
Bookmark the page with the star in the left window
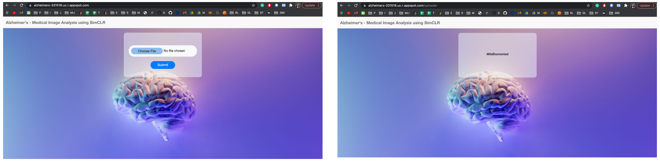253,5
